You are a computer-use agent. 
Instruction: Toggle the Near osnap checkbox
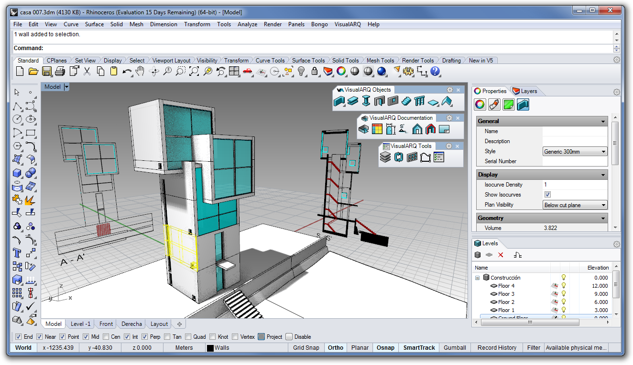(39, 337)
